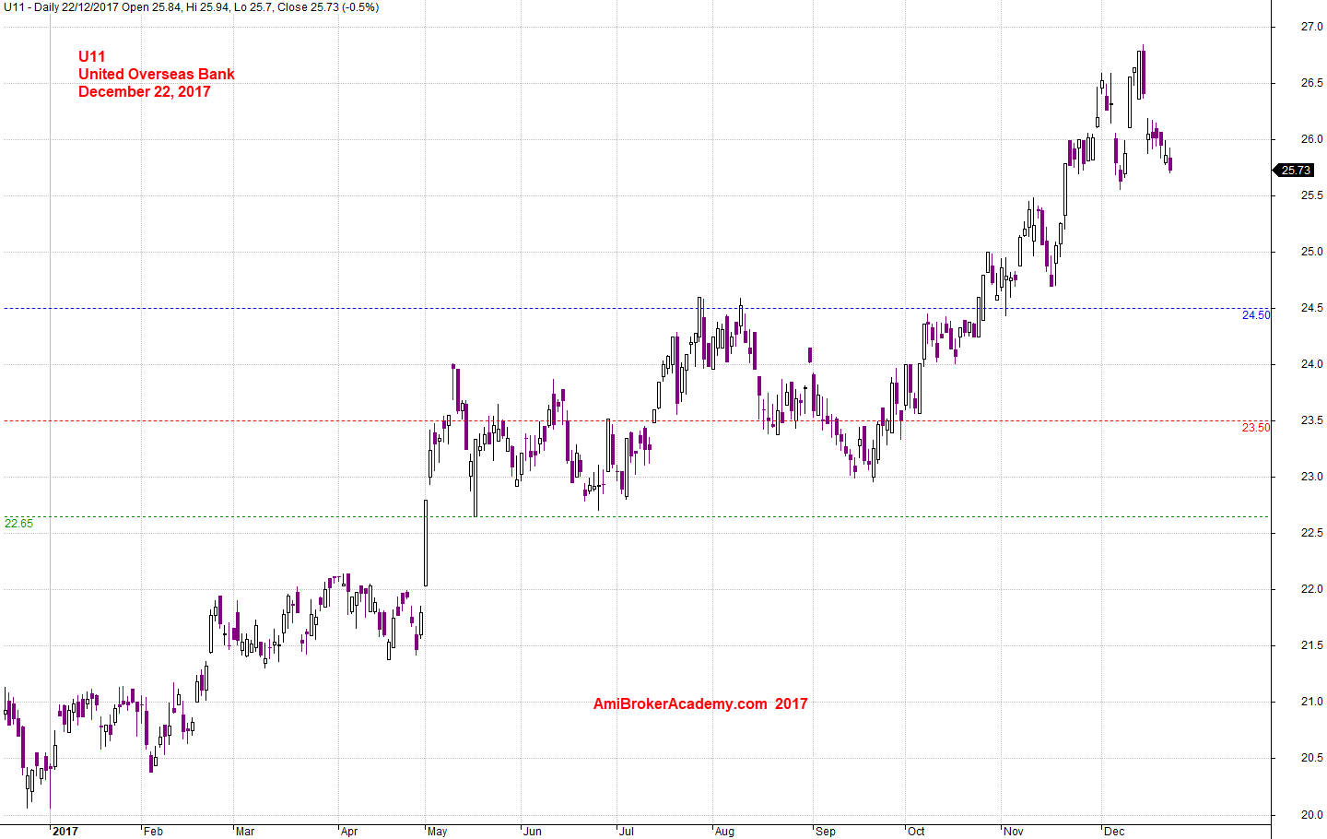Viewport: 1327px width, 839px height.
Task: Click the tall white gap-up candle at start of May
Action: click(426, 543)
